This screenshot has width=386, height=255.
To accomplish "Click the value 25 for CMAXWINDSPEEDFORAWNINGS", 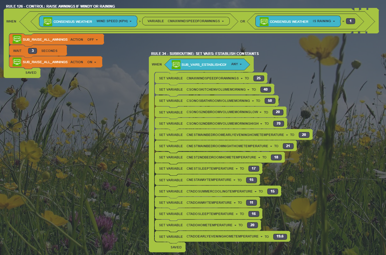I will click(x=258, y=78).
